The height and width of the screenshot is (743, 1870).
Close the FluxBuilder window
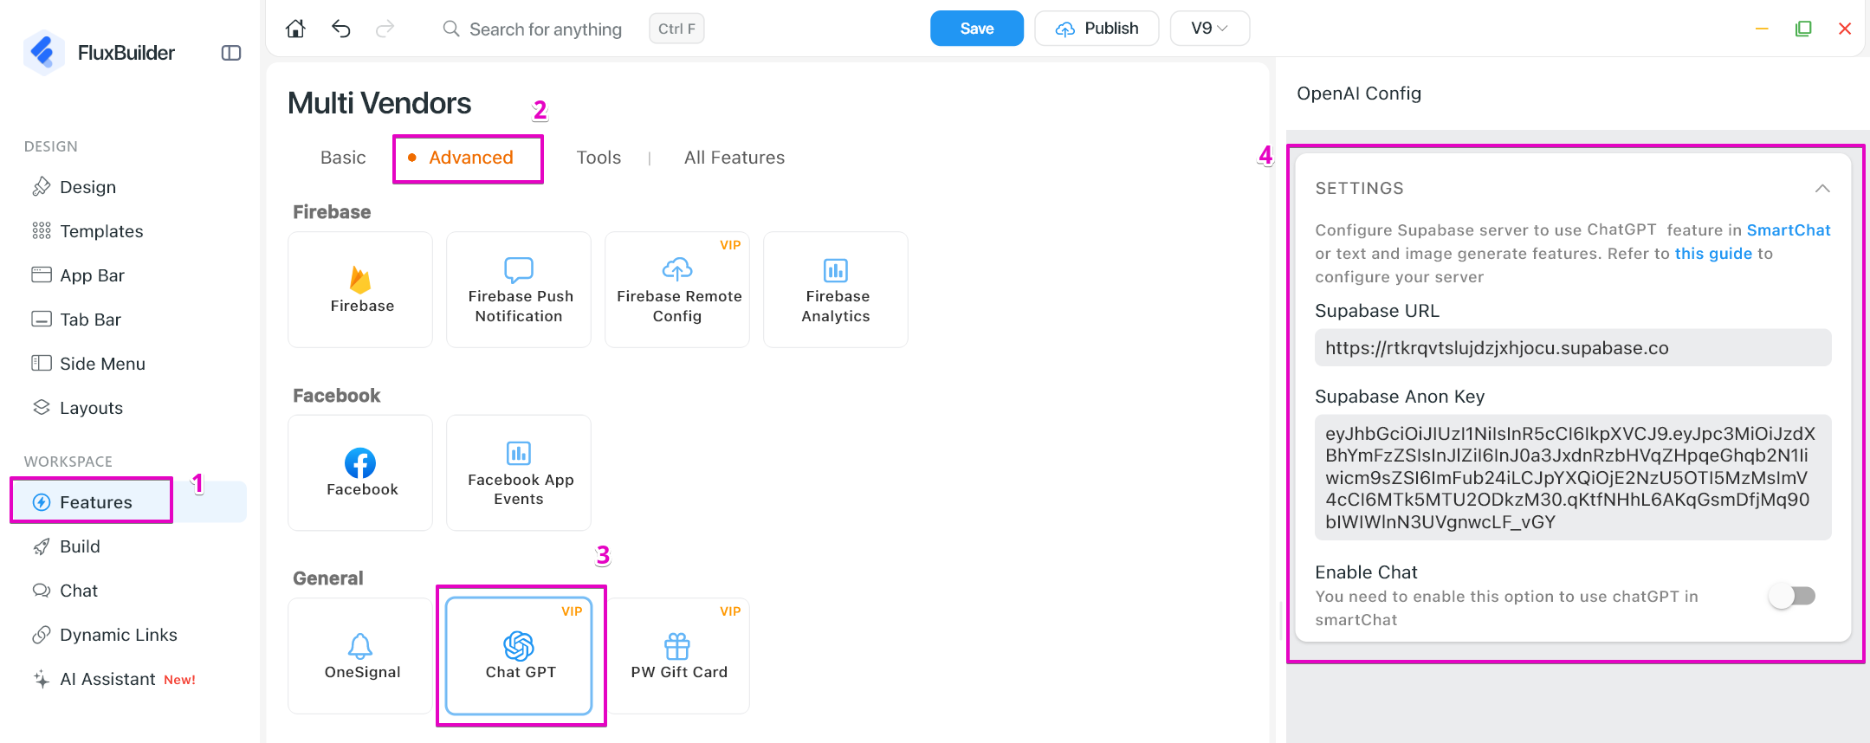pyautogui.click(x=1845, y=29)
